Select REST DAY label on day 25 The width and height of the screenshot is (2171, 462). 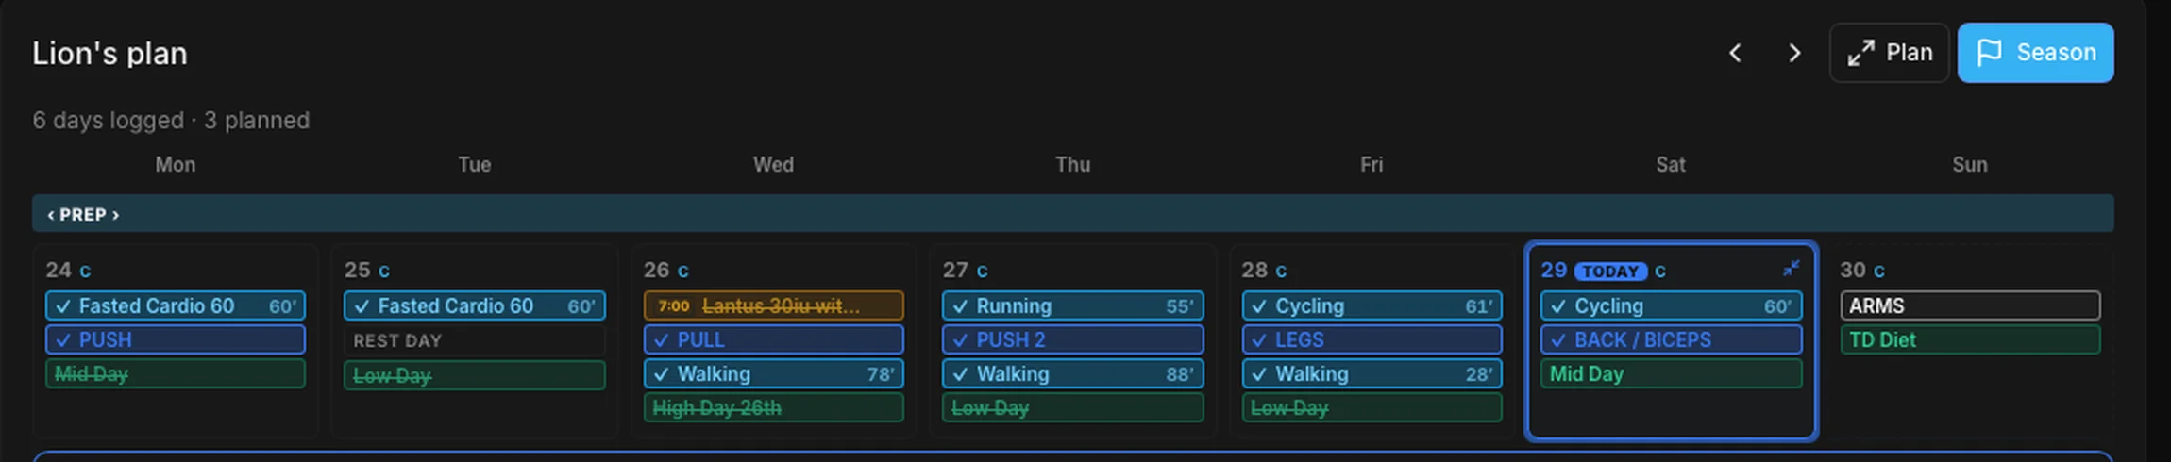(x=397, y=340)
